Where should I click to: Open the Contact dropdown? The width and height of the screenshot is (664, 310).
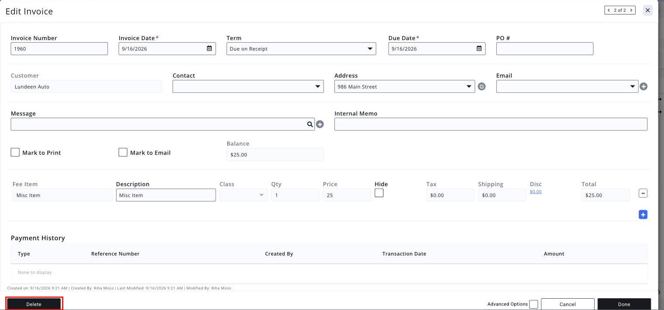click(248, 86)
